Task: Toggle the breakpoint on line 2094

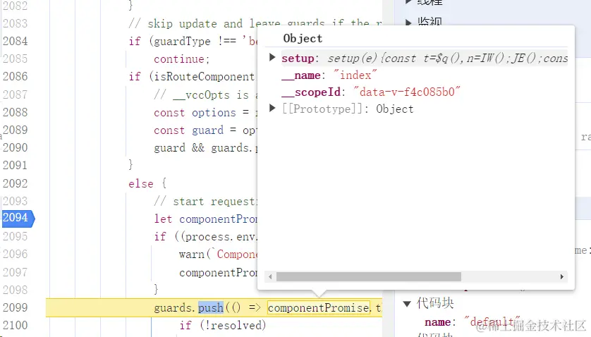Action: coord(18,218)
